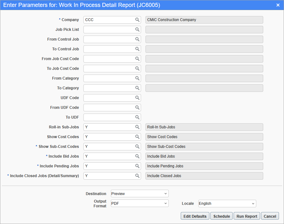The image size is (284, 224).
Task: Open the To Job Cost Code lookup
Action: 137,69
